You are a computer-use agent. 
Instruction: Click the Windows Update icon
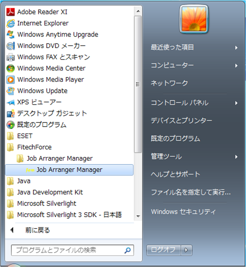(x=10, y=91)
